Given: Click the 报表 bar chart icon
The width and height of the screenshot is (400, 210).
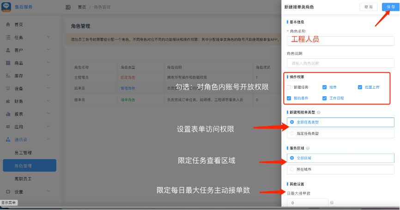Looking at the screenshot, I should (x=8, y=113).
